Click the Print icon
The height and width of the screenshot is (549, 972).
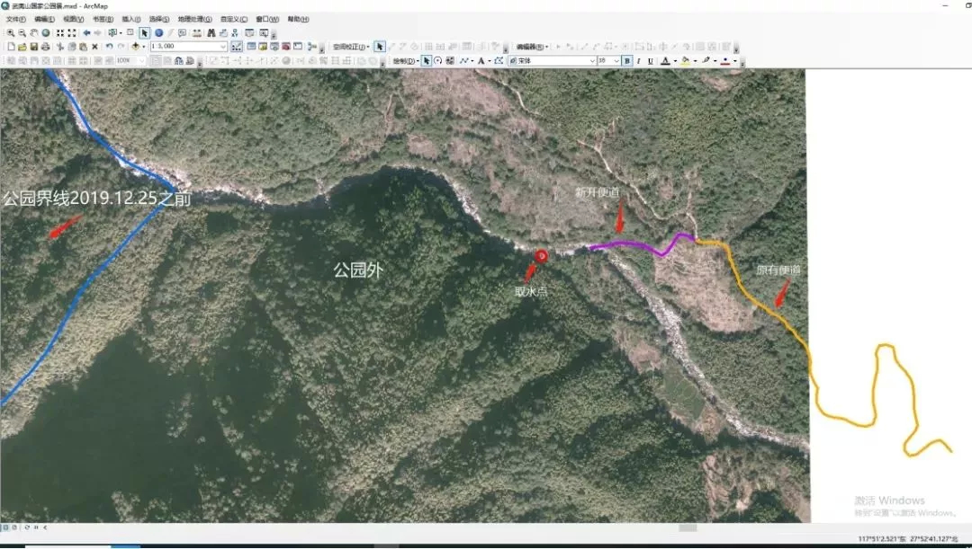[45, 47]
